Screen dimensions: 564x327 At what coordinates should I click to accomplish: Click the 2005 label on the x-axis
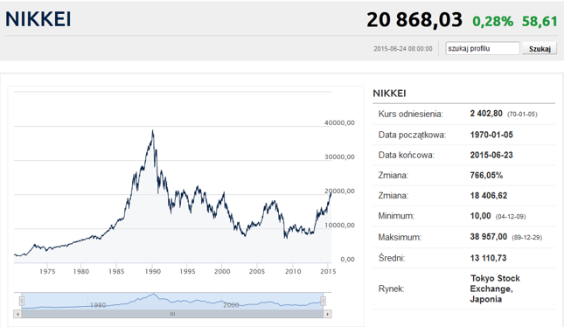(x=257, y=272)
